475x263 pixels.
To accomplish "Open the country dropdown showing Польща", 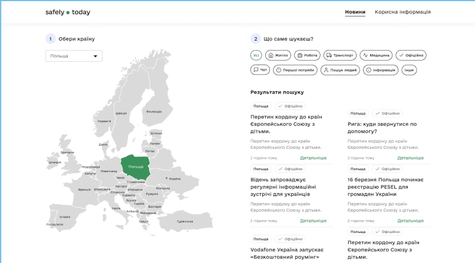I will (74, 56).
